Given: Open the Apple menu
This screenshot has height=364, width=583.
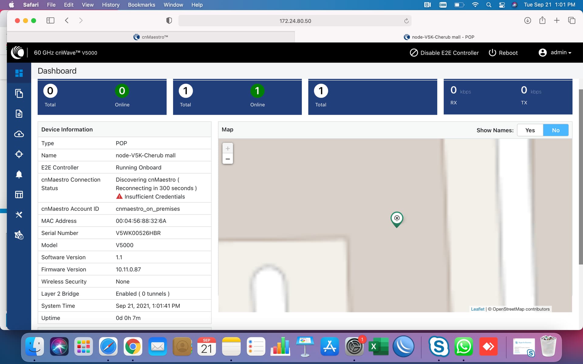Looking at the screenshot, I should pos(12,5).
